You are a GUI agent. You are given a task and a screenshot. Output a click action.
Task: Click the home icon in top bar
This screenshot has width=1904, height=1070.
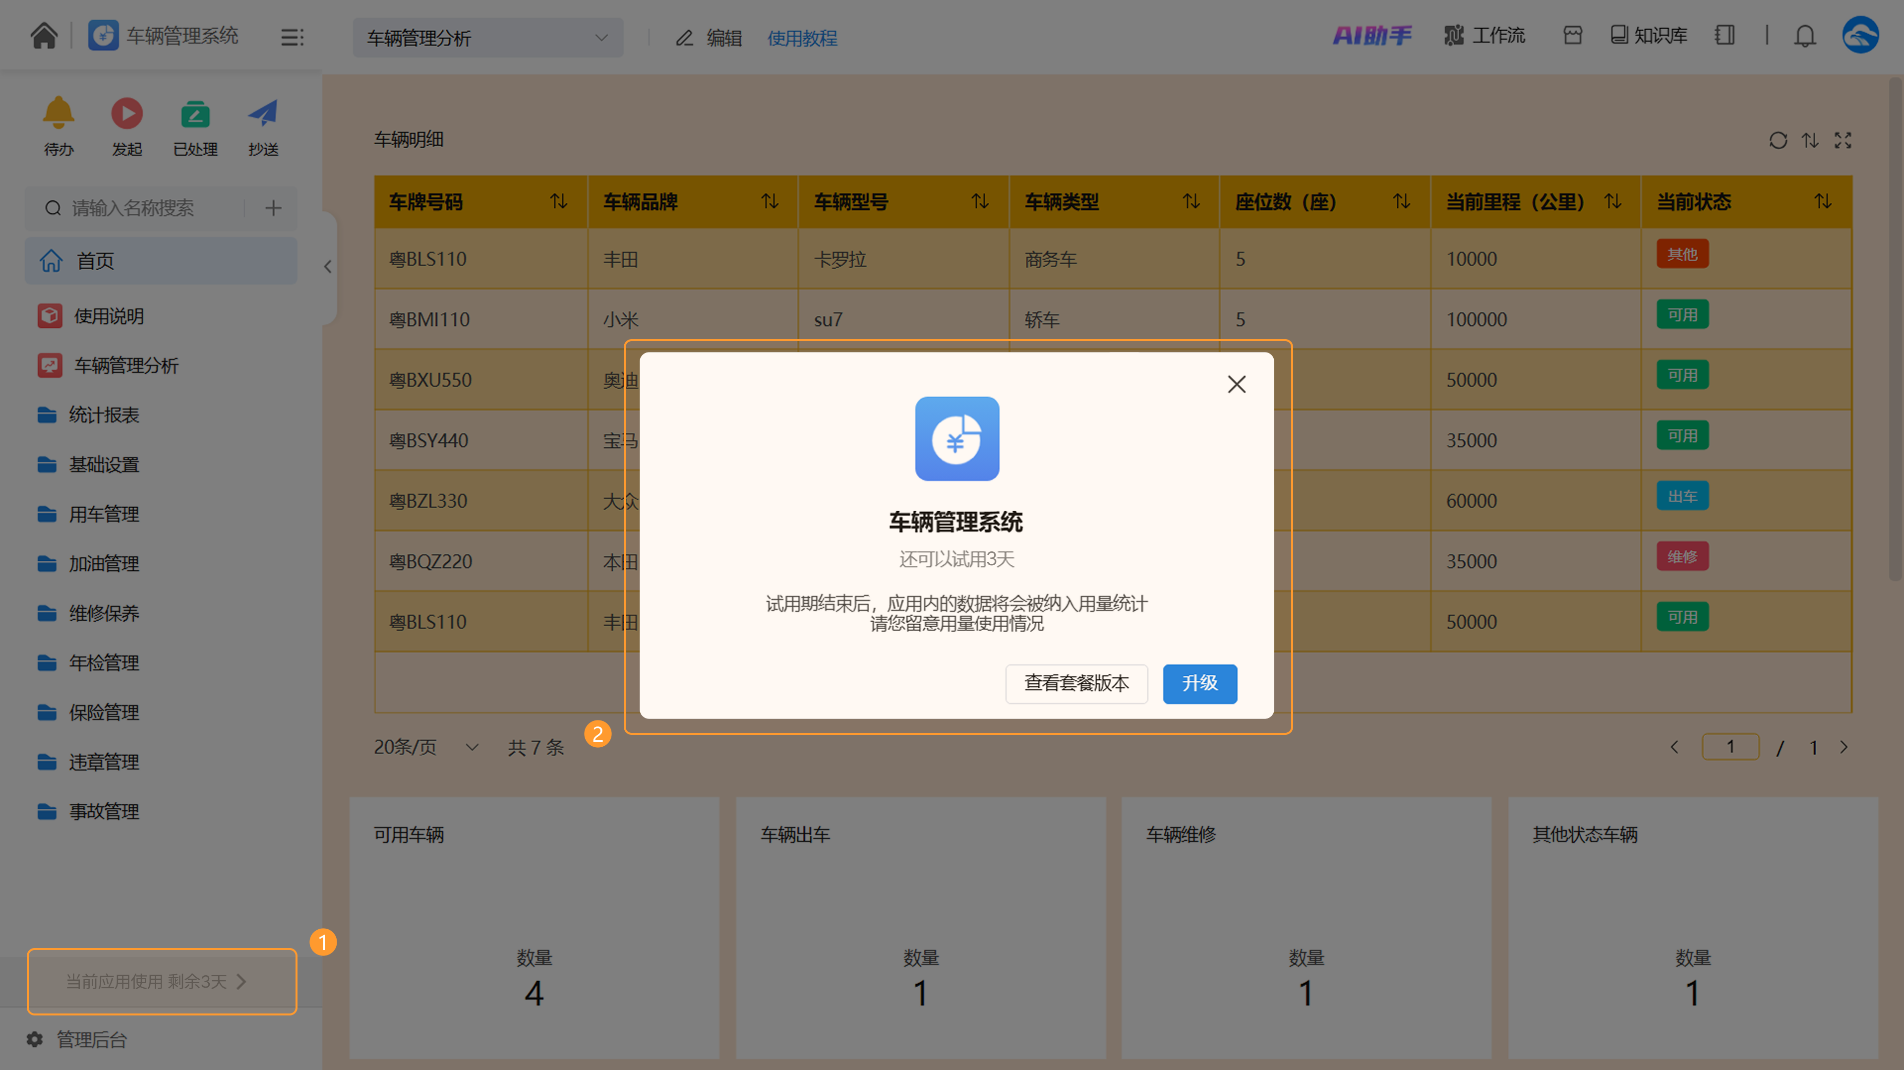click(44, 36)
